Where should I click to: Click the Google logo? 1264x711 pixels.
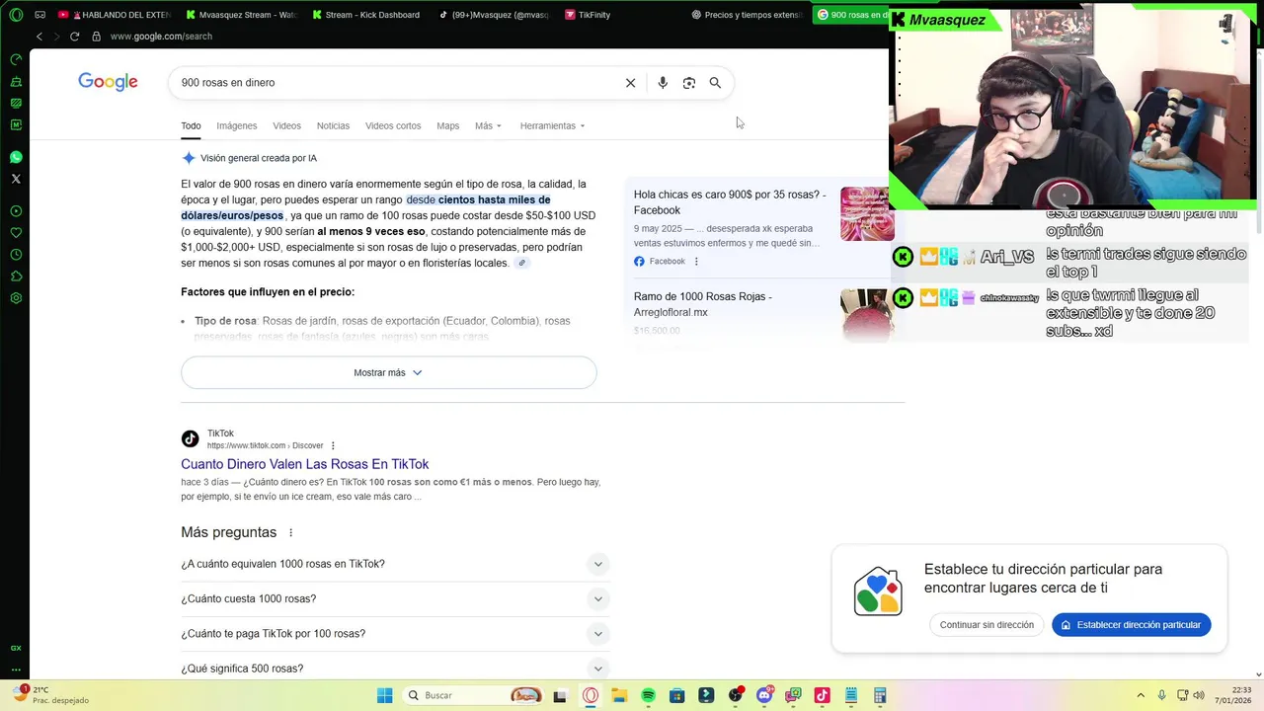point(108,82)
